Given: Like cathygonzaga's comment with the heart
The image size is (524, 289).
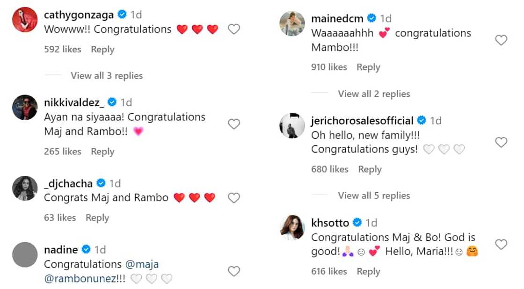Looking at the screenshot, I should click(234, 29).
